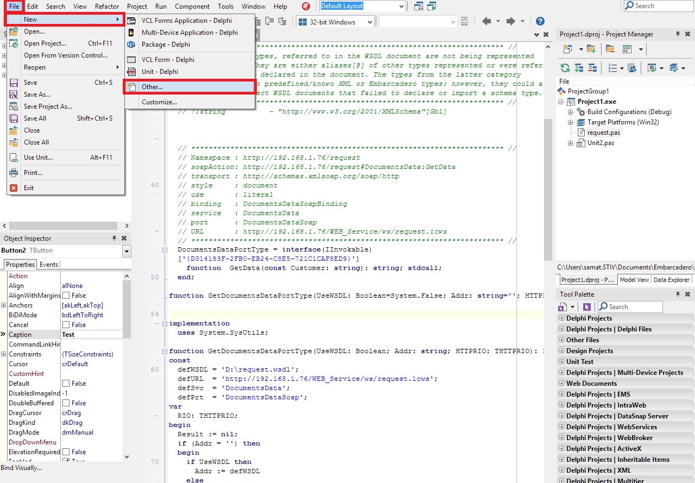Click the Bind Visually... link
695x483 pixels.
[x=21, y=468]
